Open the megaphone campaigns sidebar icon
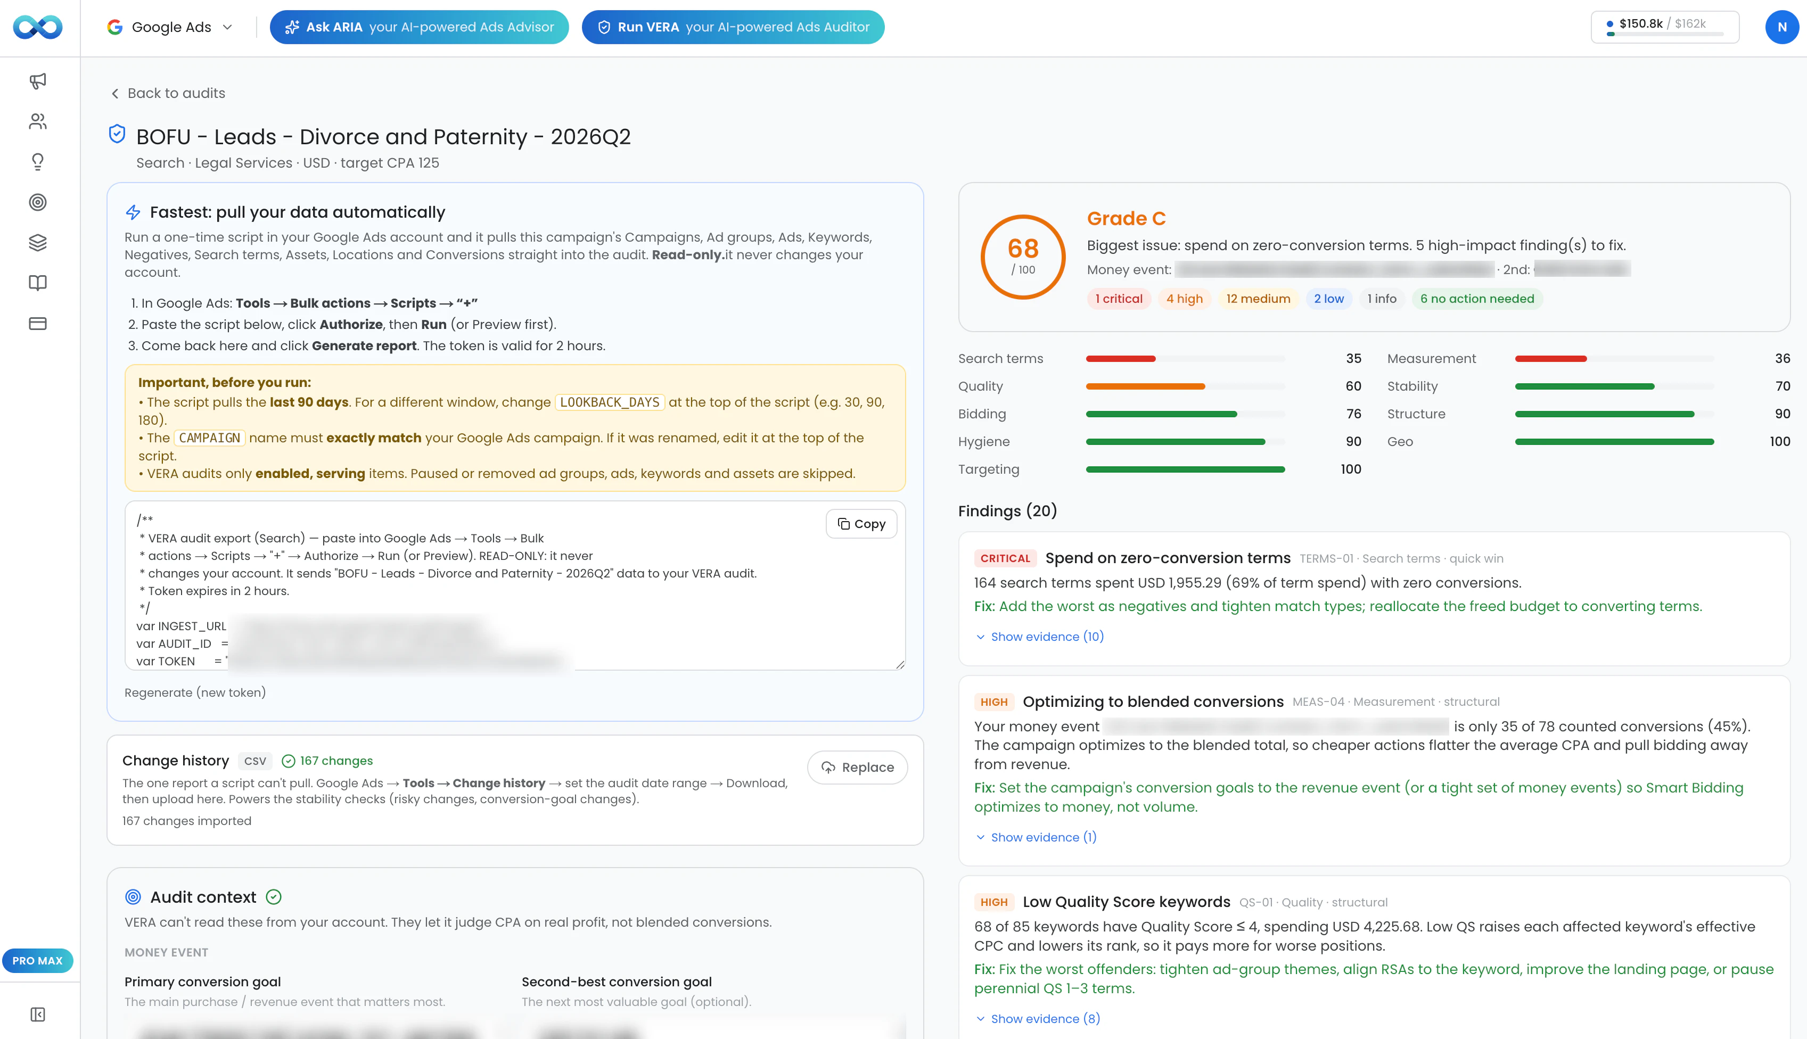 click(38, 80)
